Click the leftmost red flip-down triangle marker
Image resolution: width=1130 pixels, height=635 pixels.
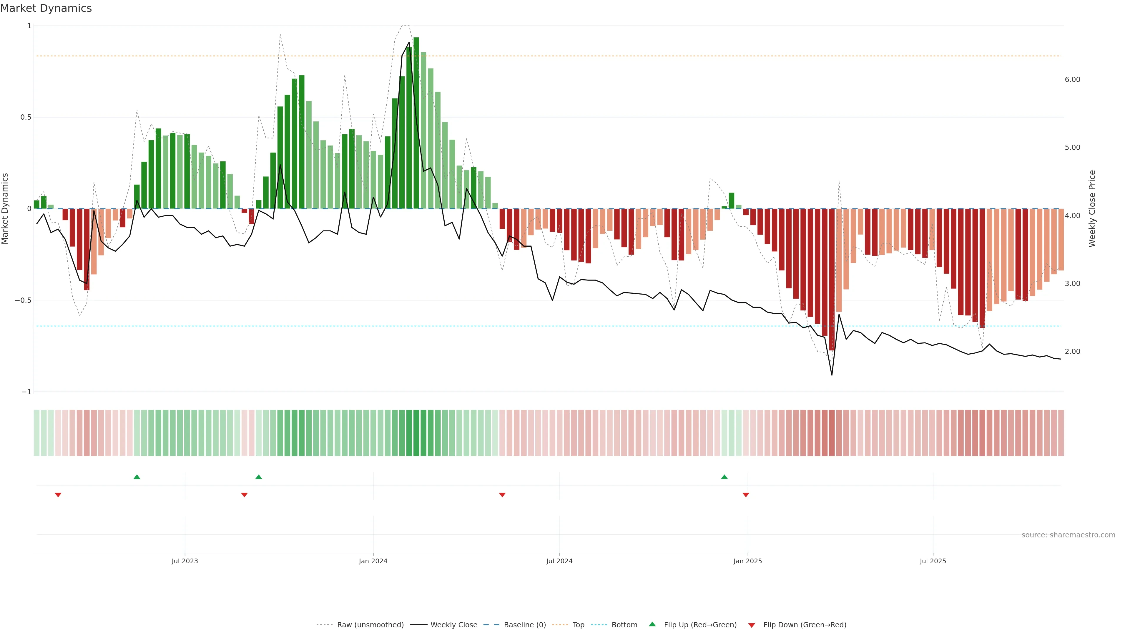[x=58, y=495]
